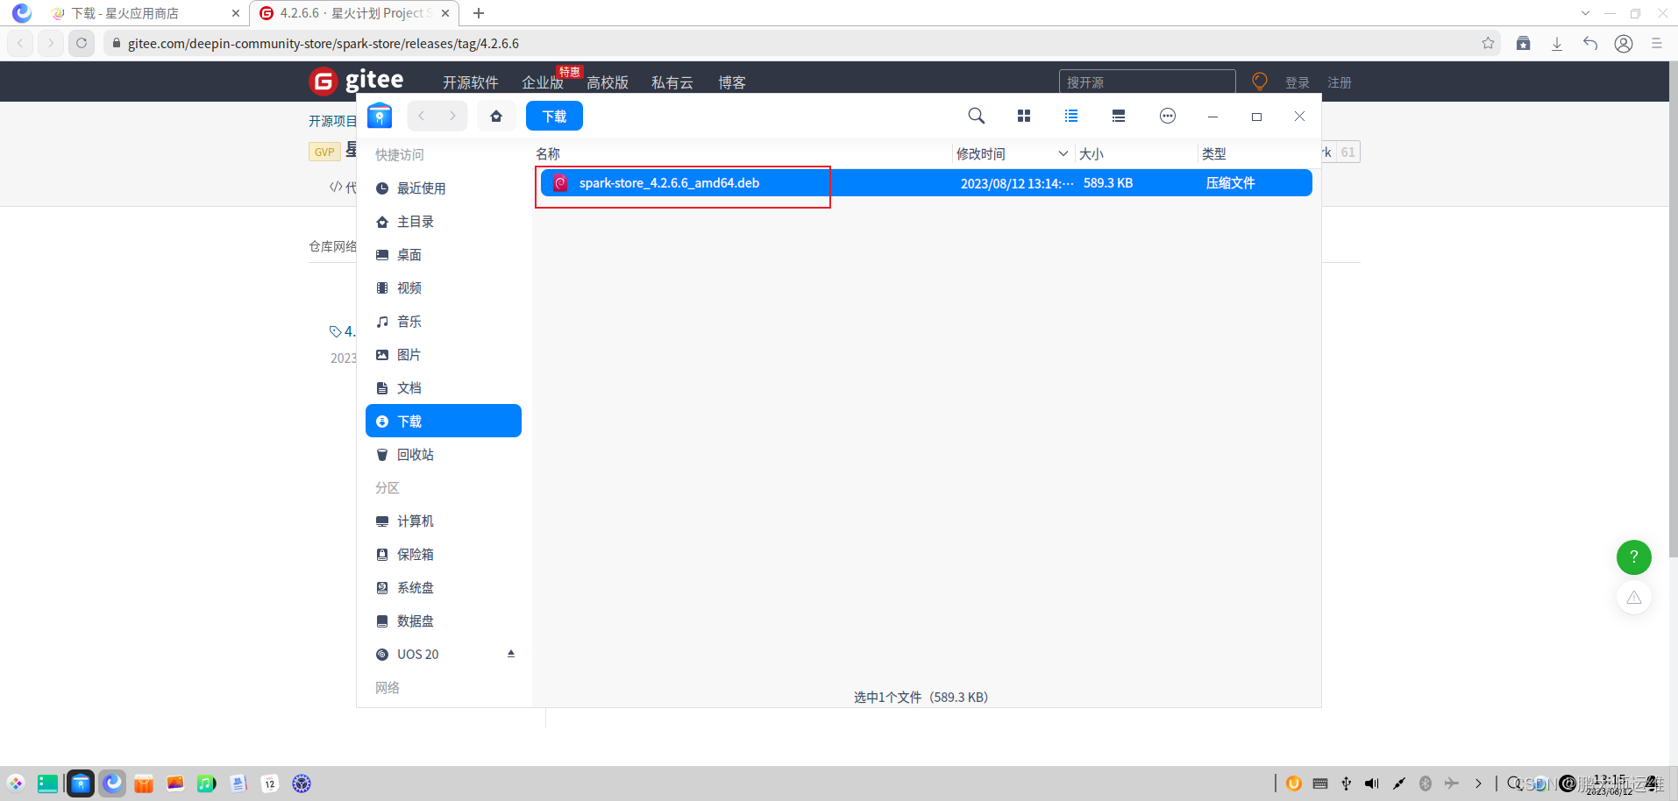1678x801 pixels.
Task: Click browser undo arrow icon
Action: coord(1590,43)
